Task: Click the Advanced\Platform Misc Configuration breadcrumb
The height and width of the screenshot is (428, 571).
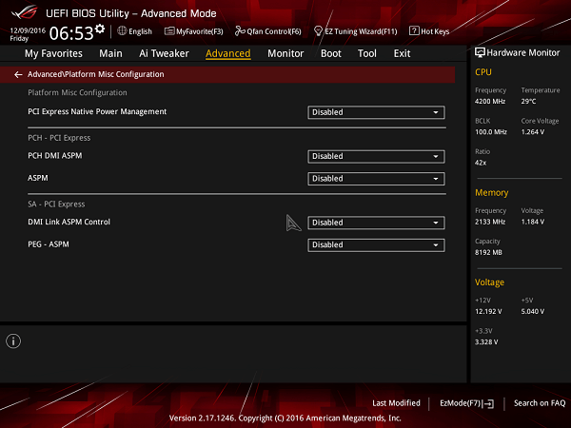Action: tap(96, 74)
